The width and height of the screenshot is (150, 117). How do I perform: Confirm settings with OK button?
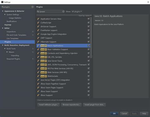tap(114, 114)
